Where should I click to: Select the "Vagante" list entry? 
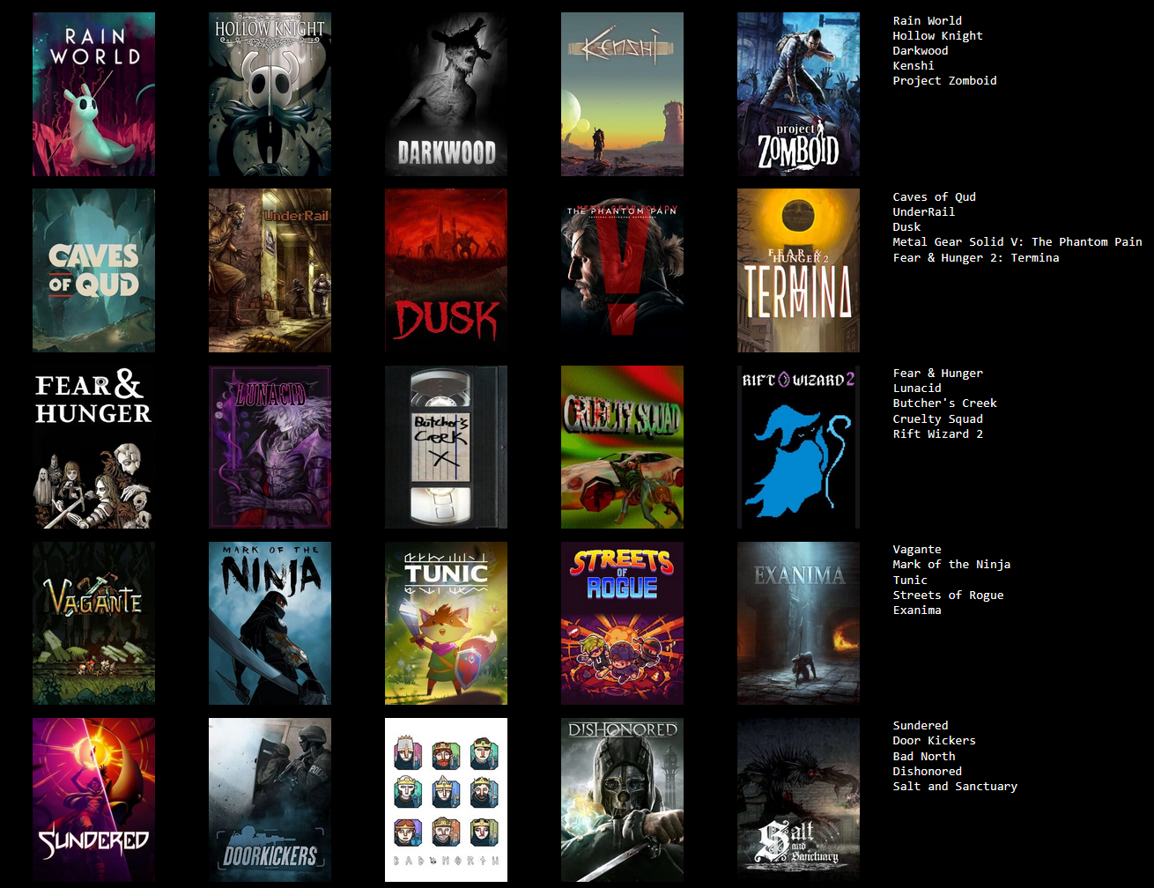(917, 549)
